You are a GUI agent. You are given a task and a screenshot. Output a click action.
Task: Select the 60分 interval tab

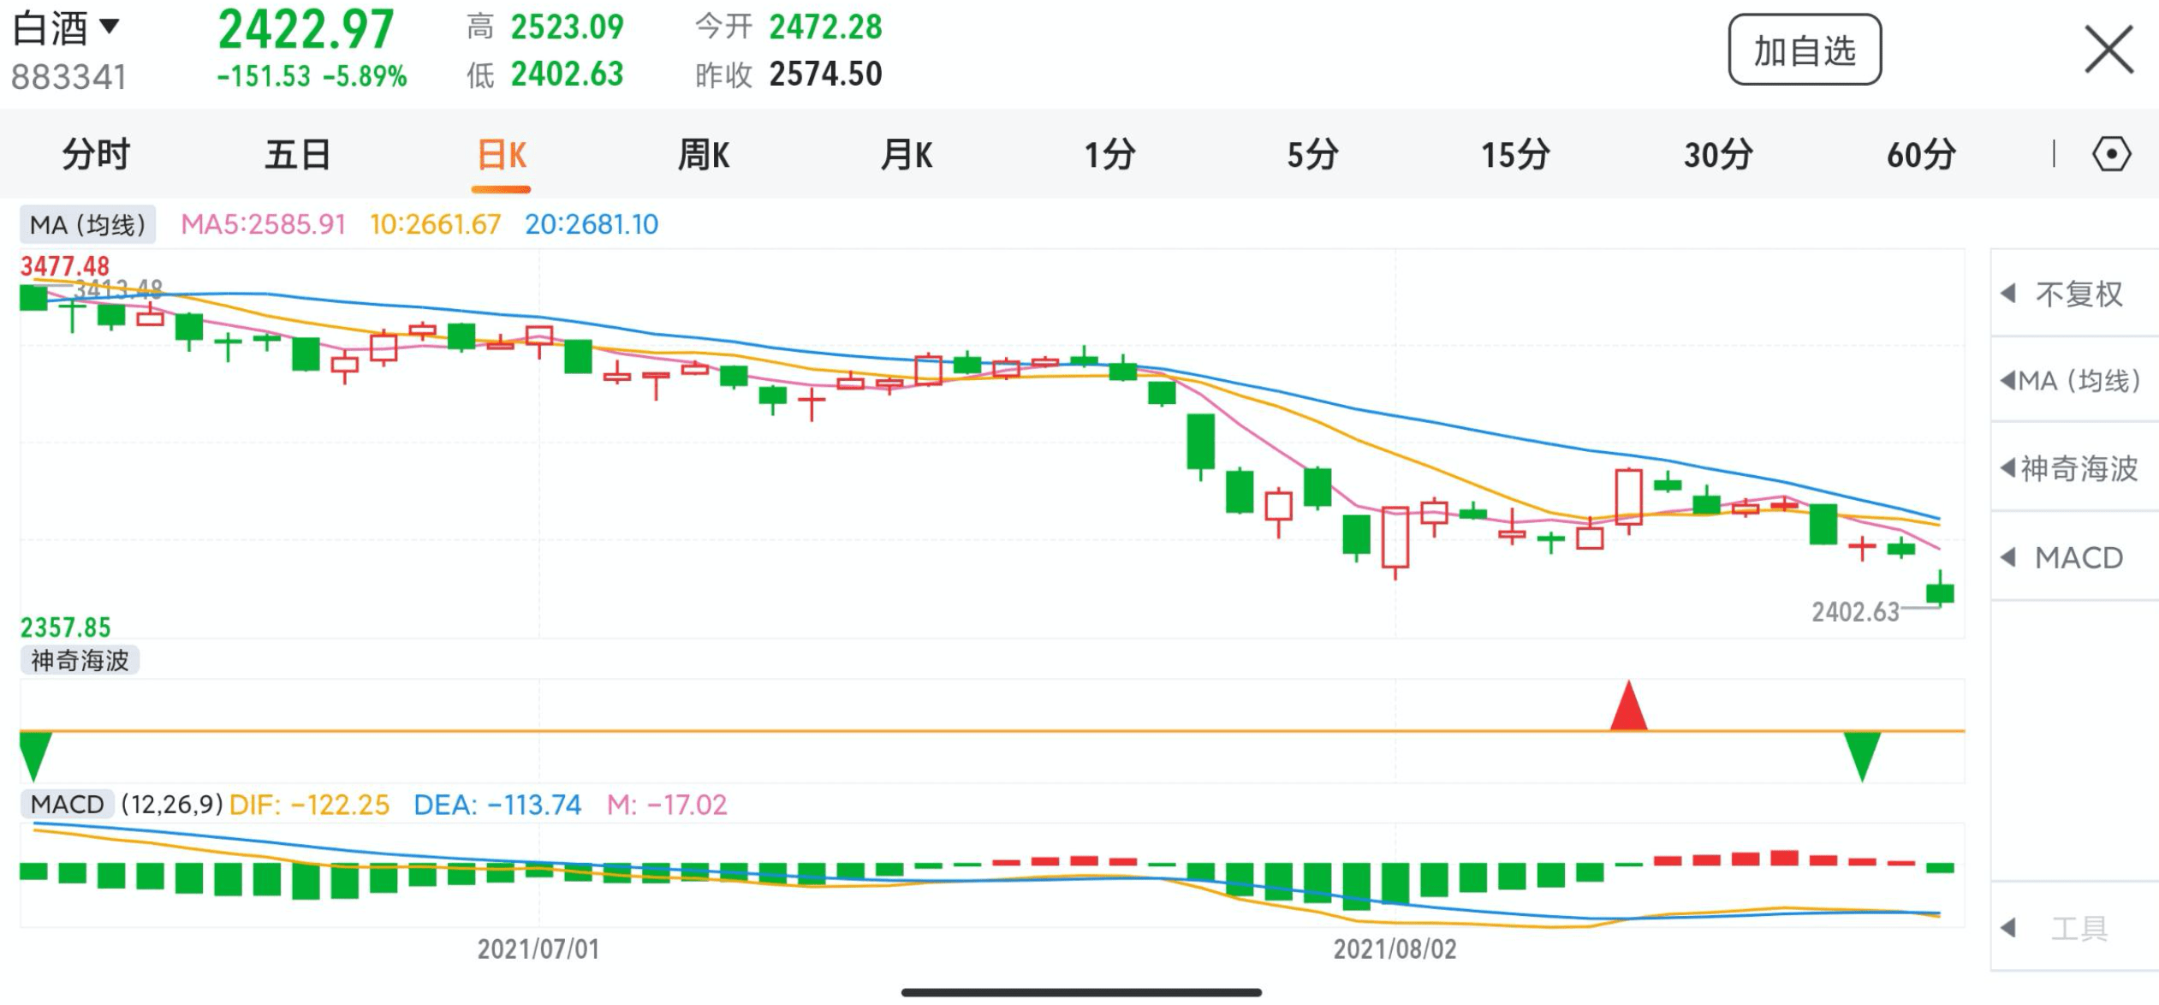[x=1921, y=155]
